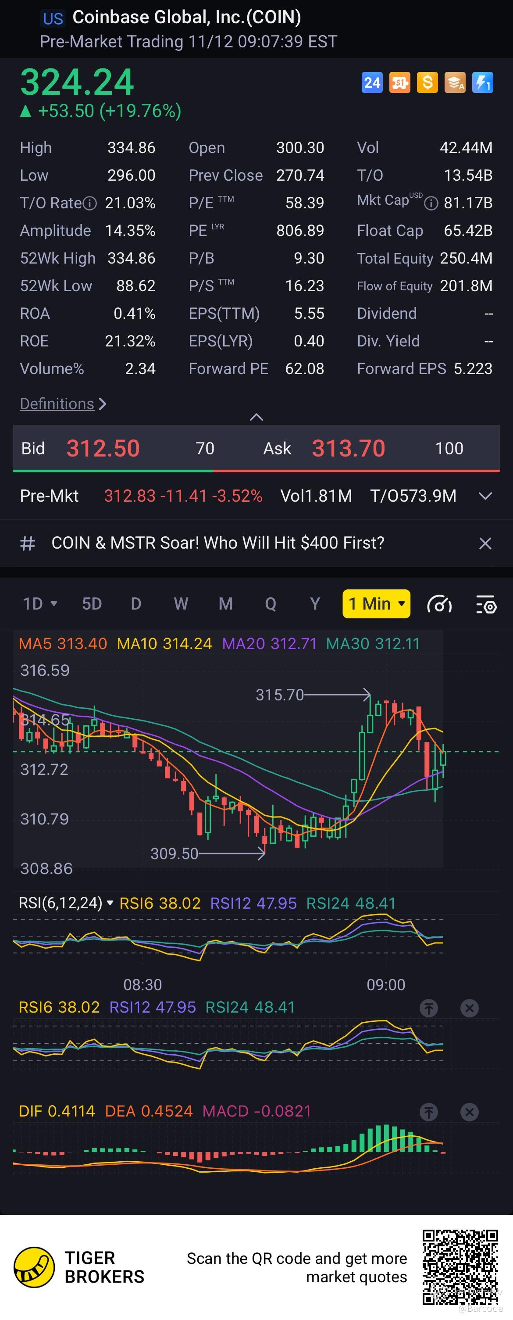
Task: Tap the 52Wk Low value 88.62
Action: click(136, 286)
